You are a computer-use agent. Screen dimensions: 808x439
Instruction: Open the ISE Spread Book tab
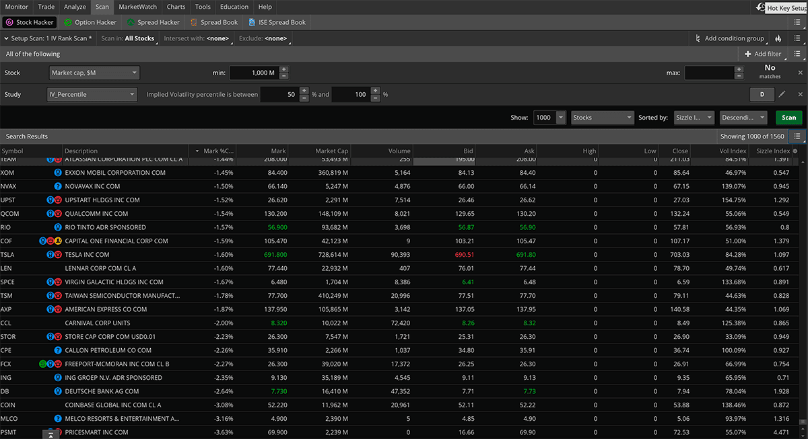point(277,22)
